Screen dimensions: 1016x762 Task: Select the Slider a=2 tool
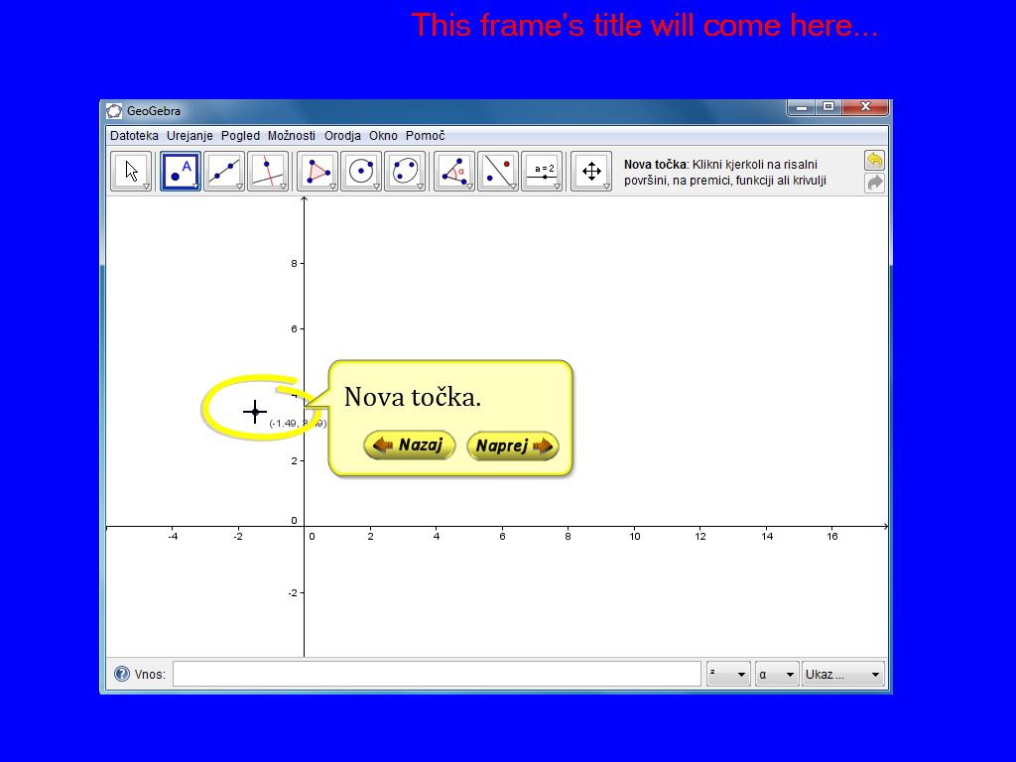(x=542, y=171)
